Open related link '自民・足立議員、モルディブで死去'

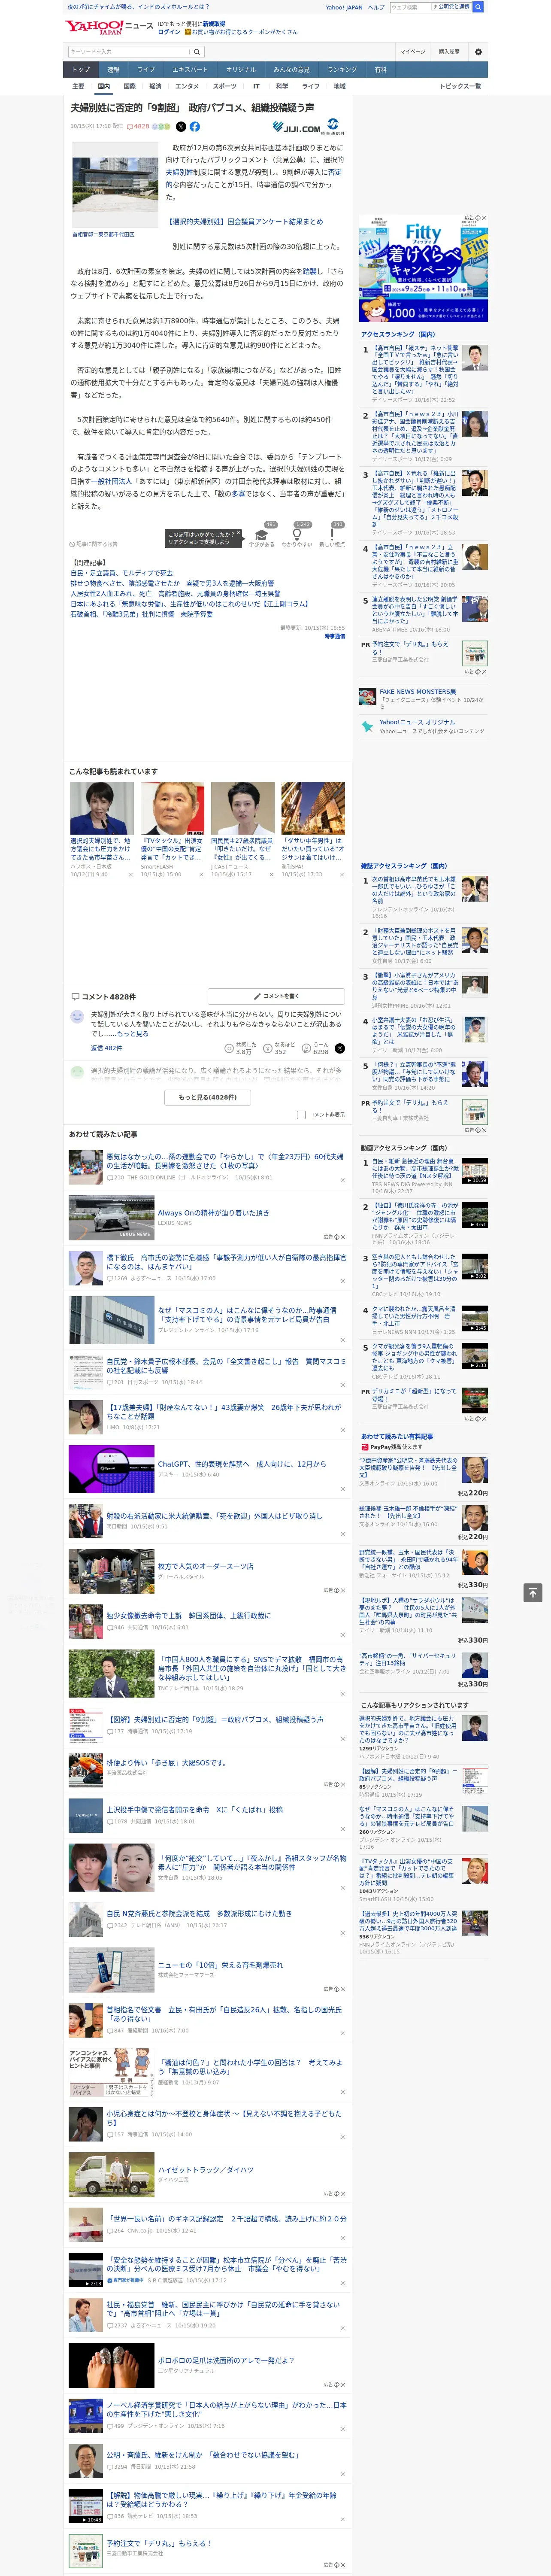click(121, 573)
